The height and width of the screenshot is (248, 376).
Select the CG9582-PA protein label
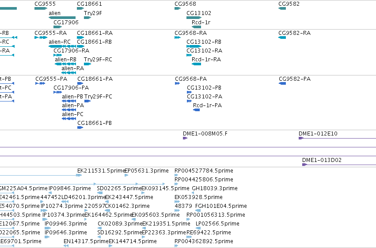295,79
